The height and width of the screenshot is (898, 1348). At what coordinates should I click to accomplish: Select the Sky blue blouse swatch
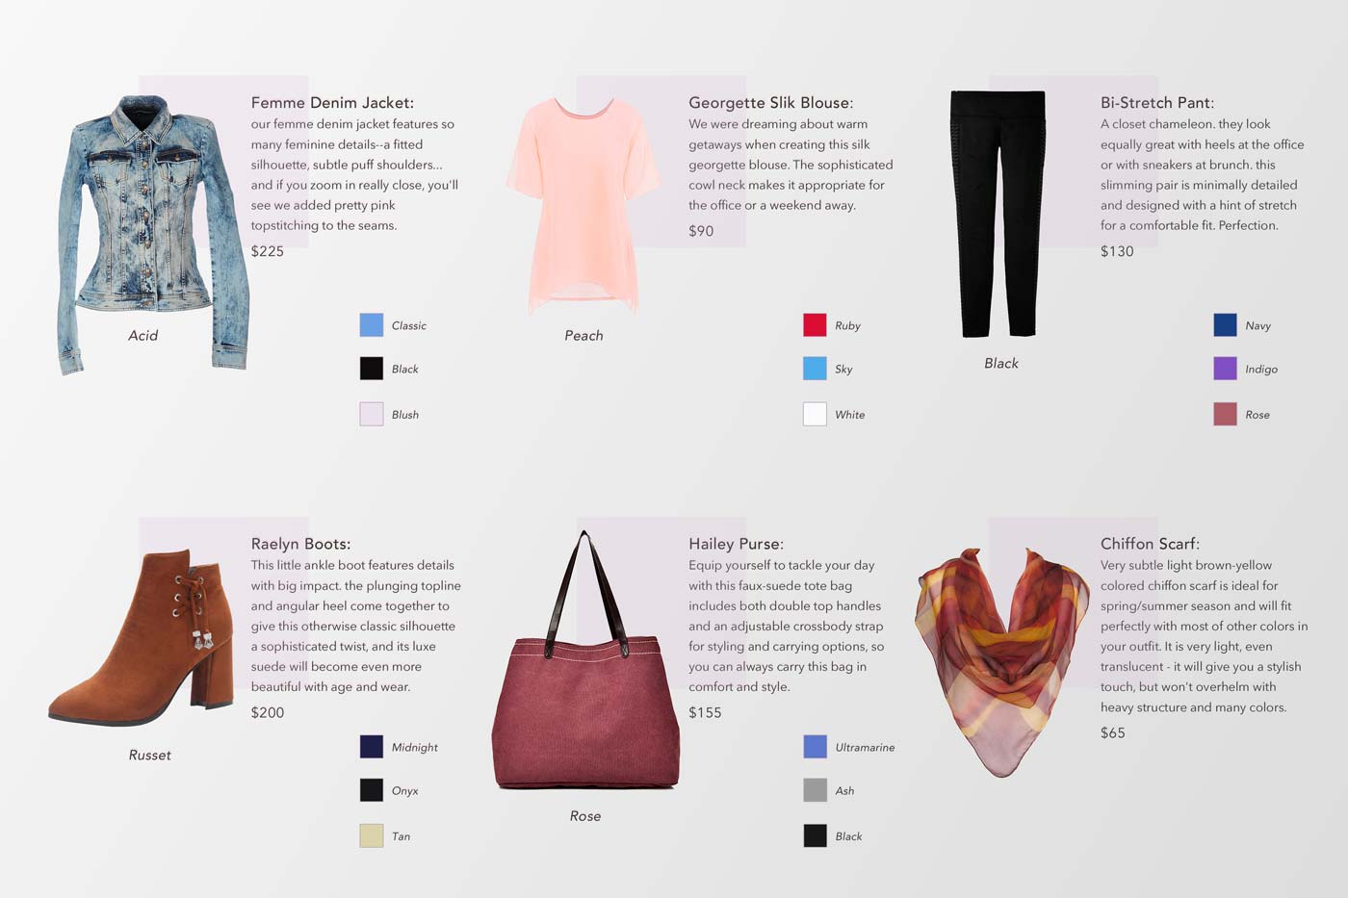click(x=815, y=369)
